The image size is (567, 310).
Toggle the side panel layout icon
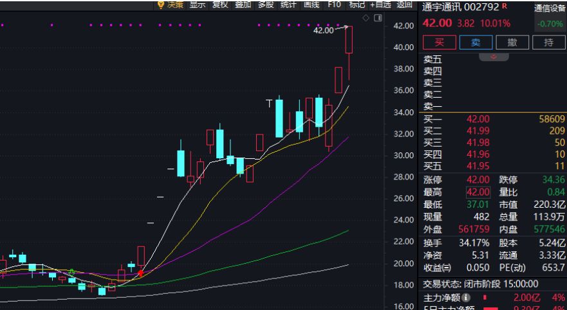[378, 18]
